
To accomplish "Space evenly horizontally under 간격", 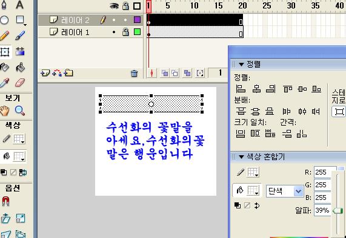I will pyautogui.click(x=302, y=133).
